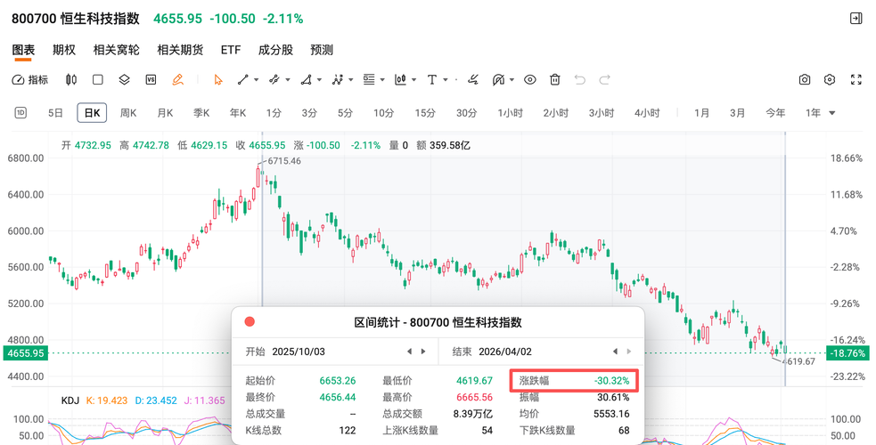
Task: Select the 30分 interval
Action: [x=466, y=113]
